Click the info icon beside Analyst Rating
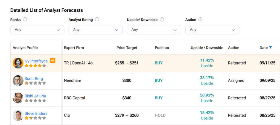The height and width of the screenshot is (125, 280). [x=97, y=20]
